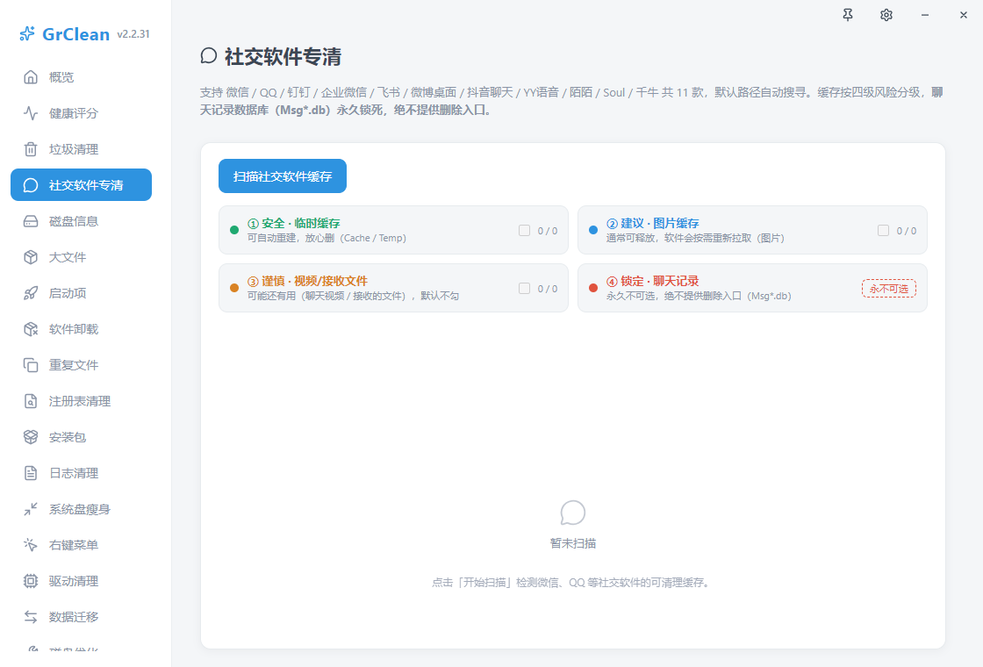Click the file-search icon beside 注册表清理
Viewport: 983px width, 667px height.
31,401
